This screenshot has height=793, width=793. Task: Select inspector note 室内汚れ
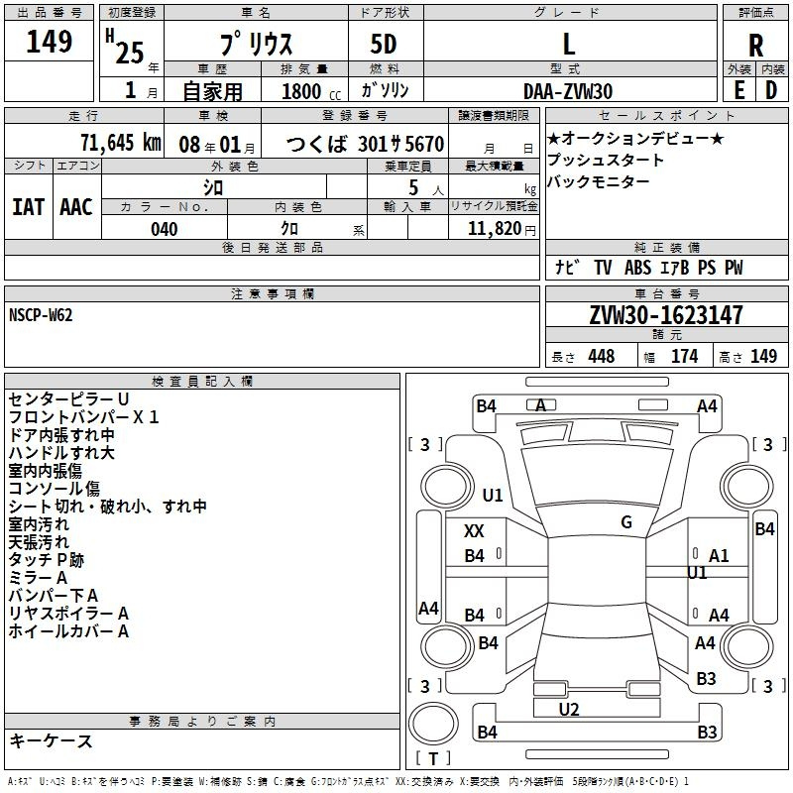pyautogui.click(x=39, y=524)
